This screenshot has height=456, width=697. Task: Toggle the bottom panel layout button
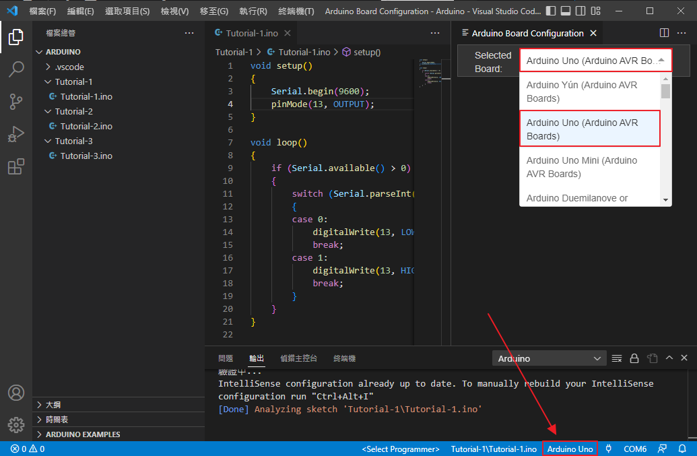click(x=566, y=11)
